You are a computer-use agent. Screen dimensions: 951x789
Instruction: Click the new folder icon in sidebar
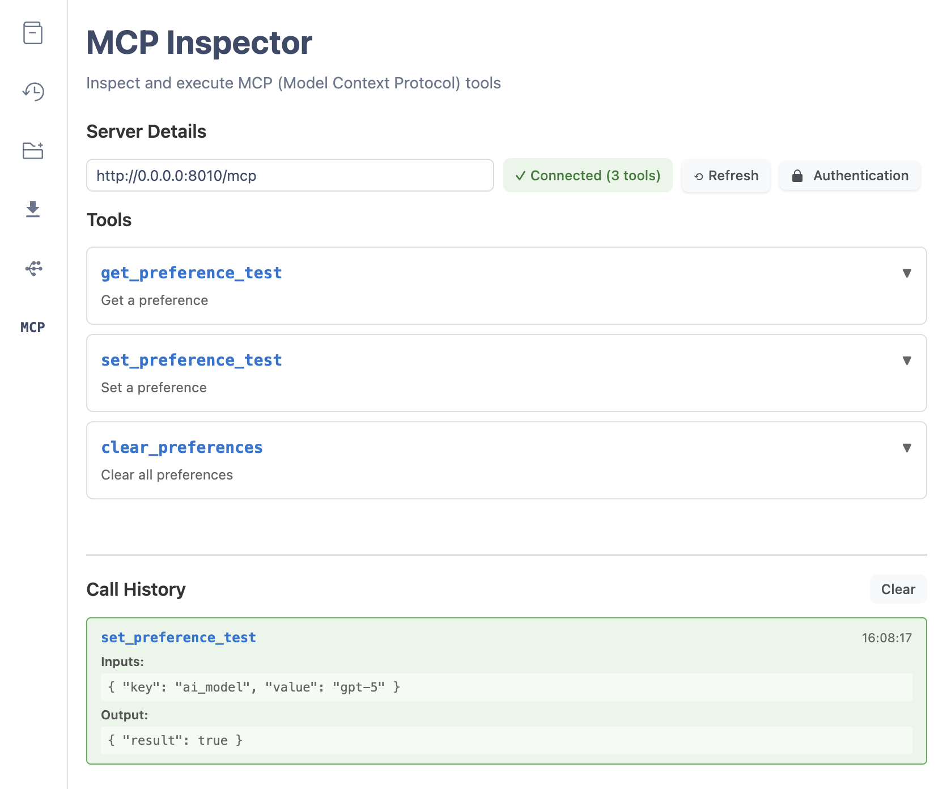click(x=33, y=151)
